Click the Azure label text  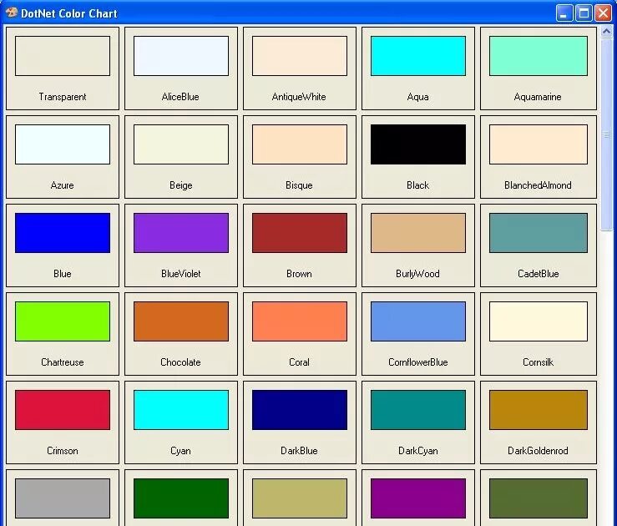[62, 185]
